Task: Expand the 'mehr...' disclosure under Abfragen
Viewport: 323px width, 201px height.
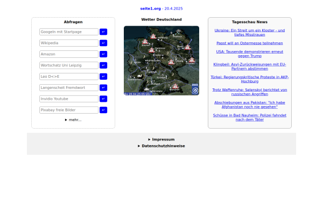Action: tap(73, 120)
